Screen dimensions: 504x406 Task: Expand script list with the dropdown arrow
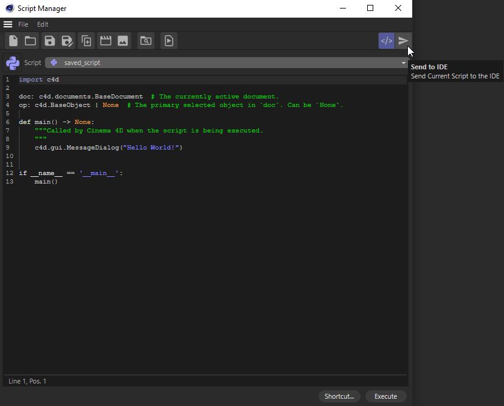coord(403,63)
